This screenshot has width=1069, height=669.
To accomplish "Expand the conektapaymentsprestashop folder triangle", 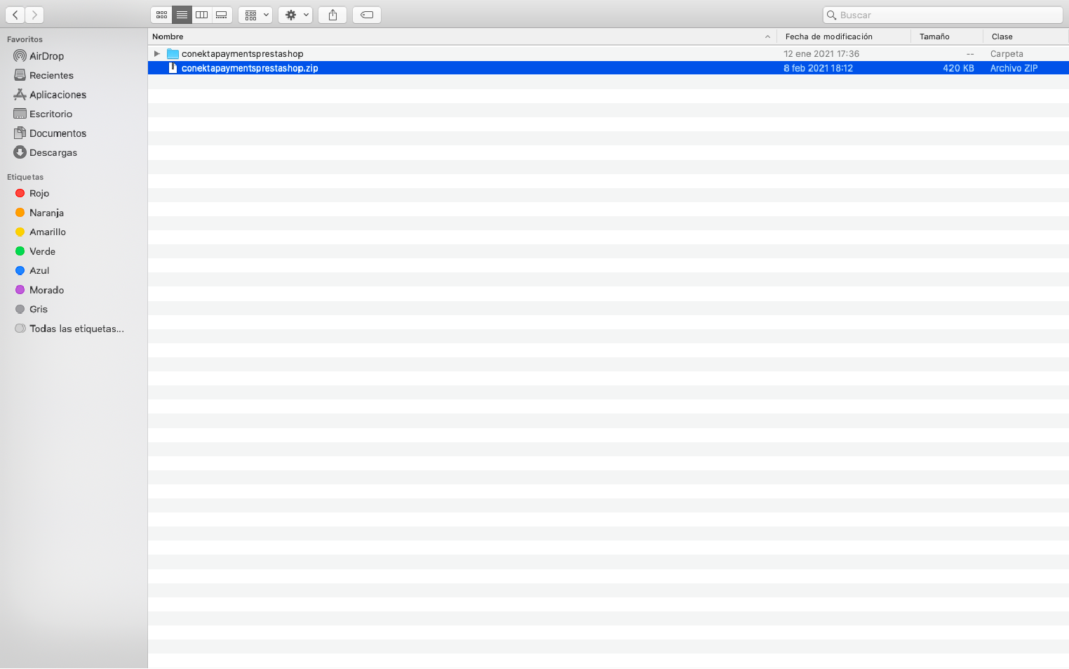I will point(157,53).
